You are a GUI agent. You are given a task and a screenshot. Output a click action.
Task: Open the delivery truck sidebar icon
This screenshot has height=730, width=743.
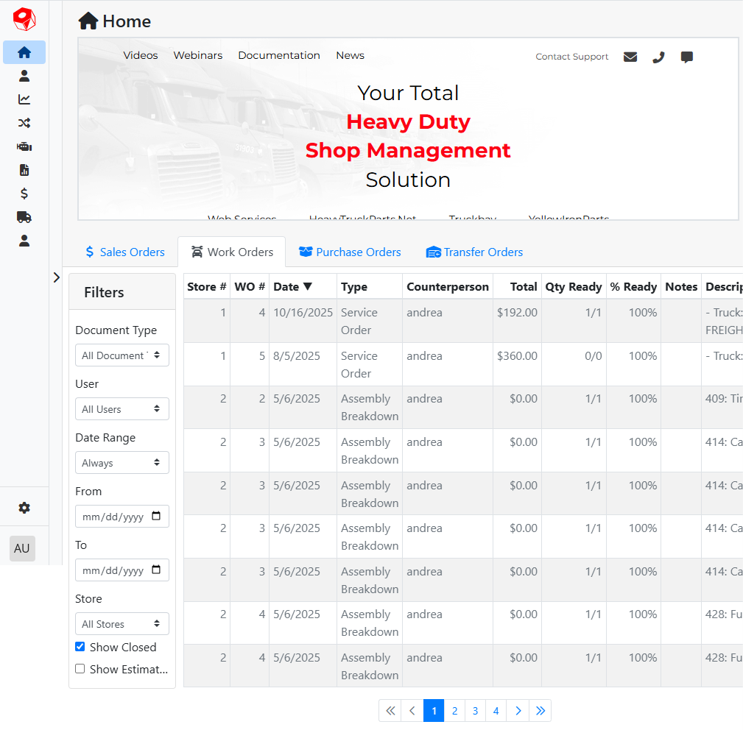click(x=24, y=217)
